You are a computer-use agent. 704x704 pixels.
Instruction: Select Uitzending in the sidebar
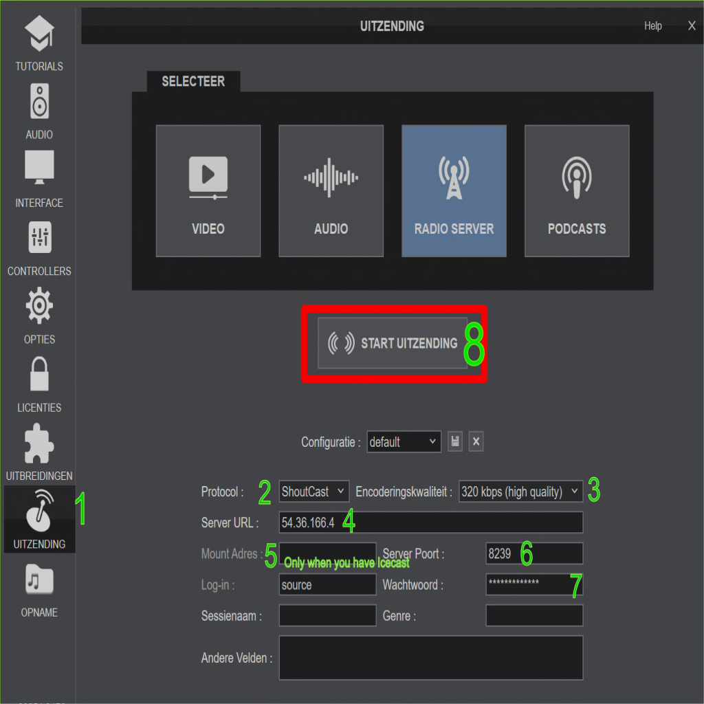coord(39,518)
